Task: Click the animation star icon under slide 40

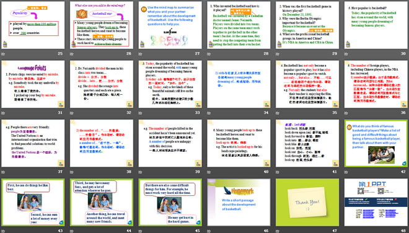Action: coord(209,172)
